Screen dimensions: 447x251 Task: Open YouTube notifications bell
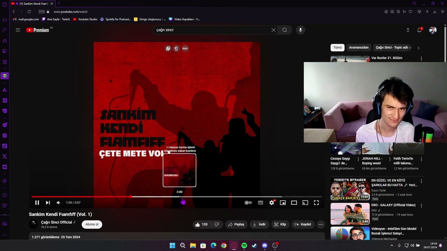419,30
